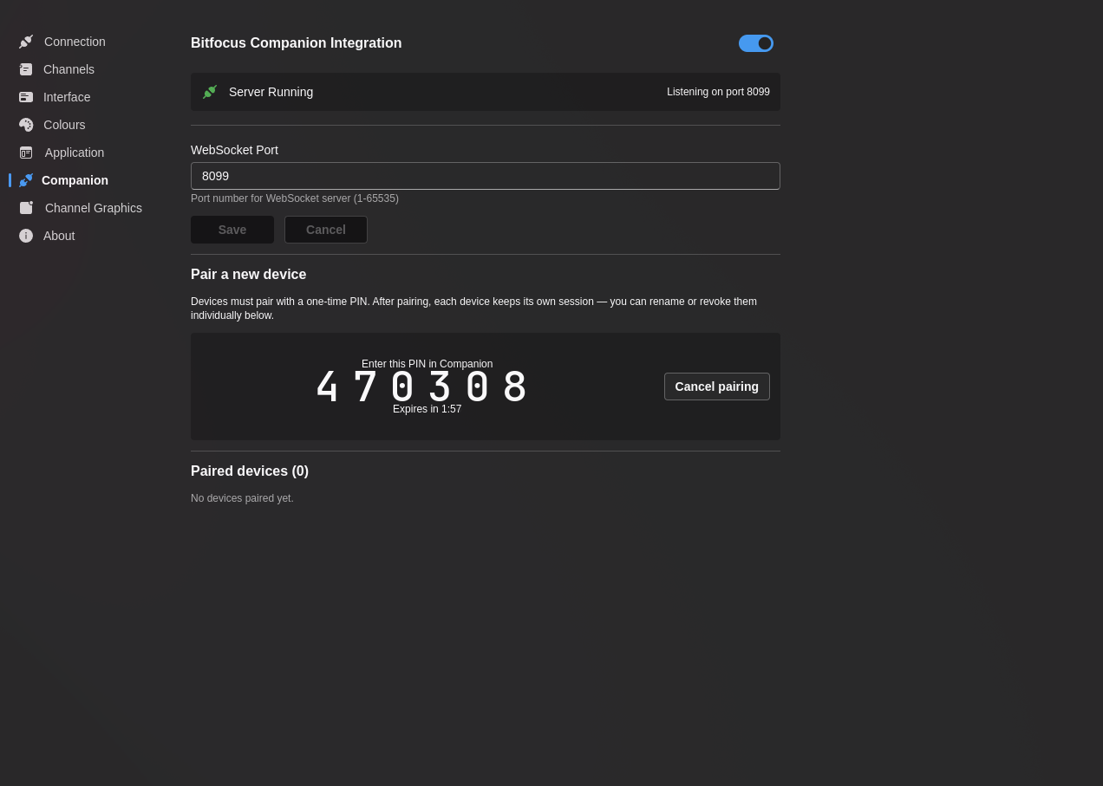
Task: Open the Application settings section
Action: (x=75, y=153)
